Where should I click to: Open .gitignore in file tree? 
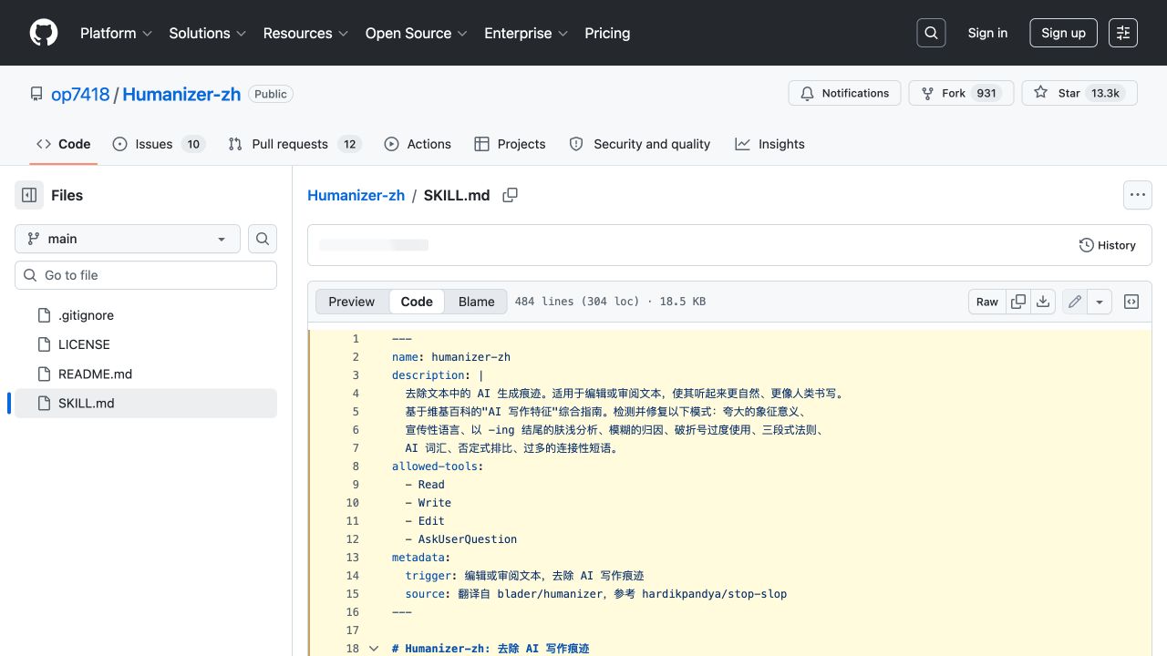tap(146, 315)
